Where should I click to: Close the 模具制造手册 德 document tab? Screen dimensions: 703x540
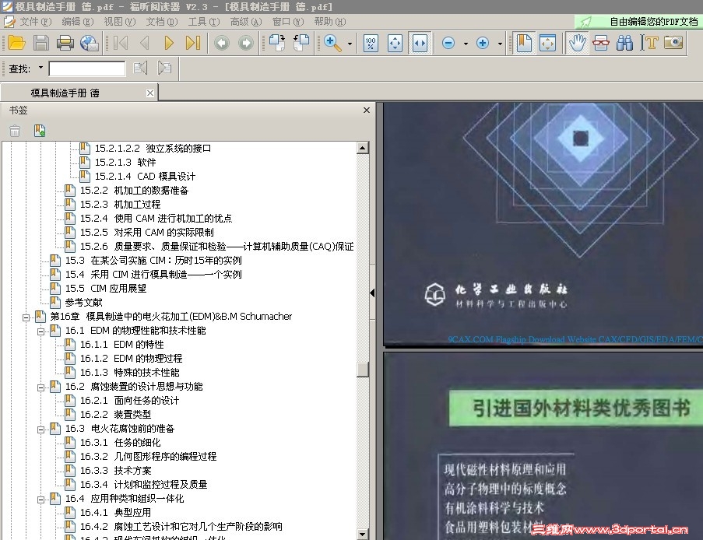tap(150, 93)
